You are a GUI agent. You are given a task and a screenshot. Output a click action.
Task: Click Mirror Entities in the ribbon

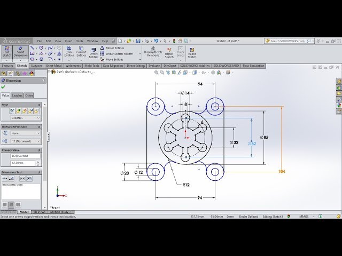tap(112, 48)
